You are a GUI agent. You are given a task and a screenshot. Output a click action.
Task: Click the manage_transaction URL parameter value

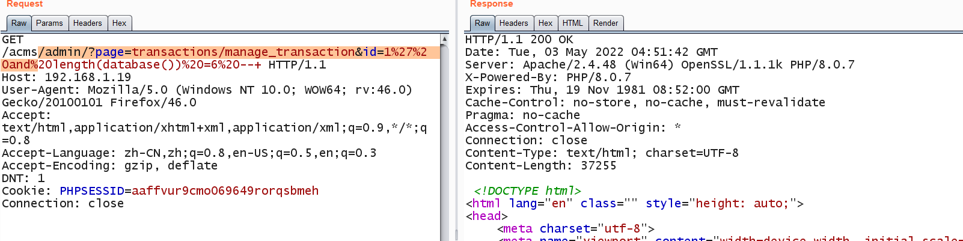click(x=243, y=52)
